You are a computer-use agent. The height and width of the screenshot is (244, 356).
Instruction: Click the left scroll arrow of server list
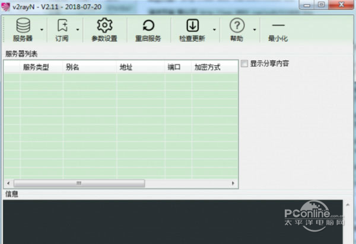click(8, 183)
